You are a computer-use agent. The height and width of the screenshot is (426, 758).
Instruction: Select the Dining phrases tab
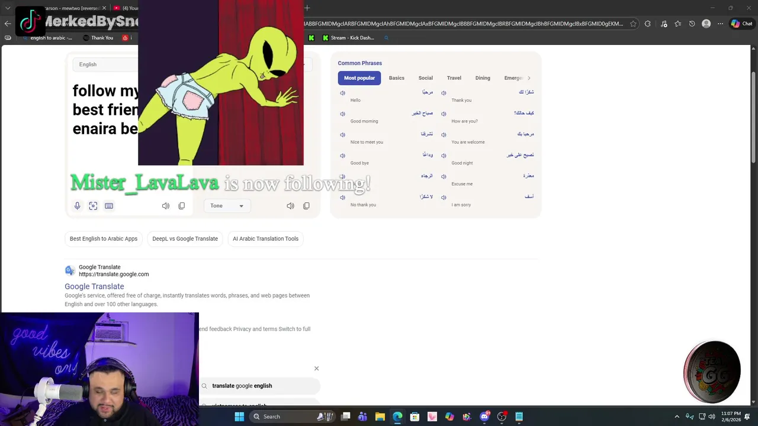[483, 78]
